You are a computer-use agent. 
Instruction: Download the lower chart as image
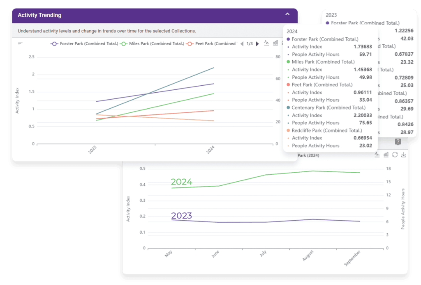click(x=403, y=155)
